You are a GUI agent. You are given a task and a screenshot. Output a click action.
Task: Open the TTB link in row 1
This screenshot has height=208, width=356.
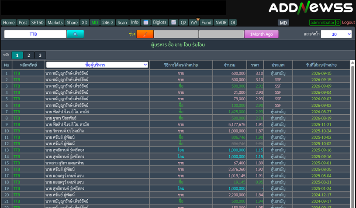pyautogui.click(x=17, y=73)
